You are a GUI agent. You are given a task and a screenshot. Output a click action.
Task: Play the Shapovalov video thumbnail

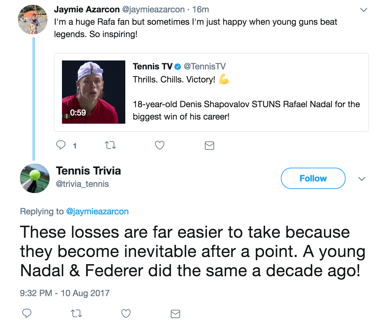93,92
